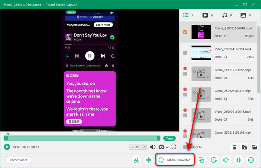Click the file name Game_250818152108.mp4
This screenshot has width=261, height=168.
(x=233, y=133)
